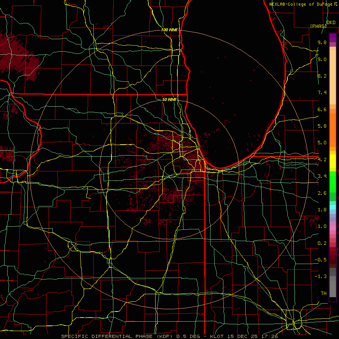Click the cyan segment of the color bar
Image resolution: width=339 pixels, height=339 pixels.
pyautogui.click(x=333, y=207)
